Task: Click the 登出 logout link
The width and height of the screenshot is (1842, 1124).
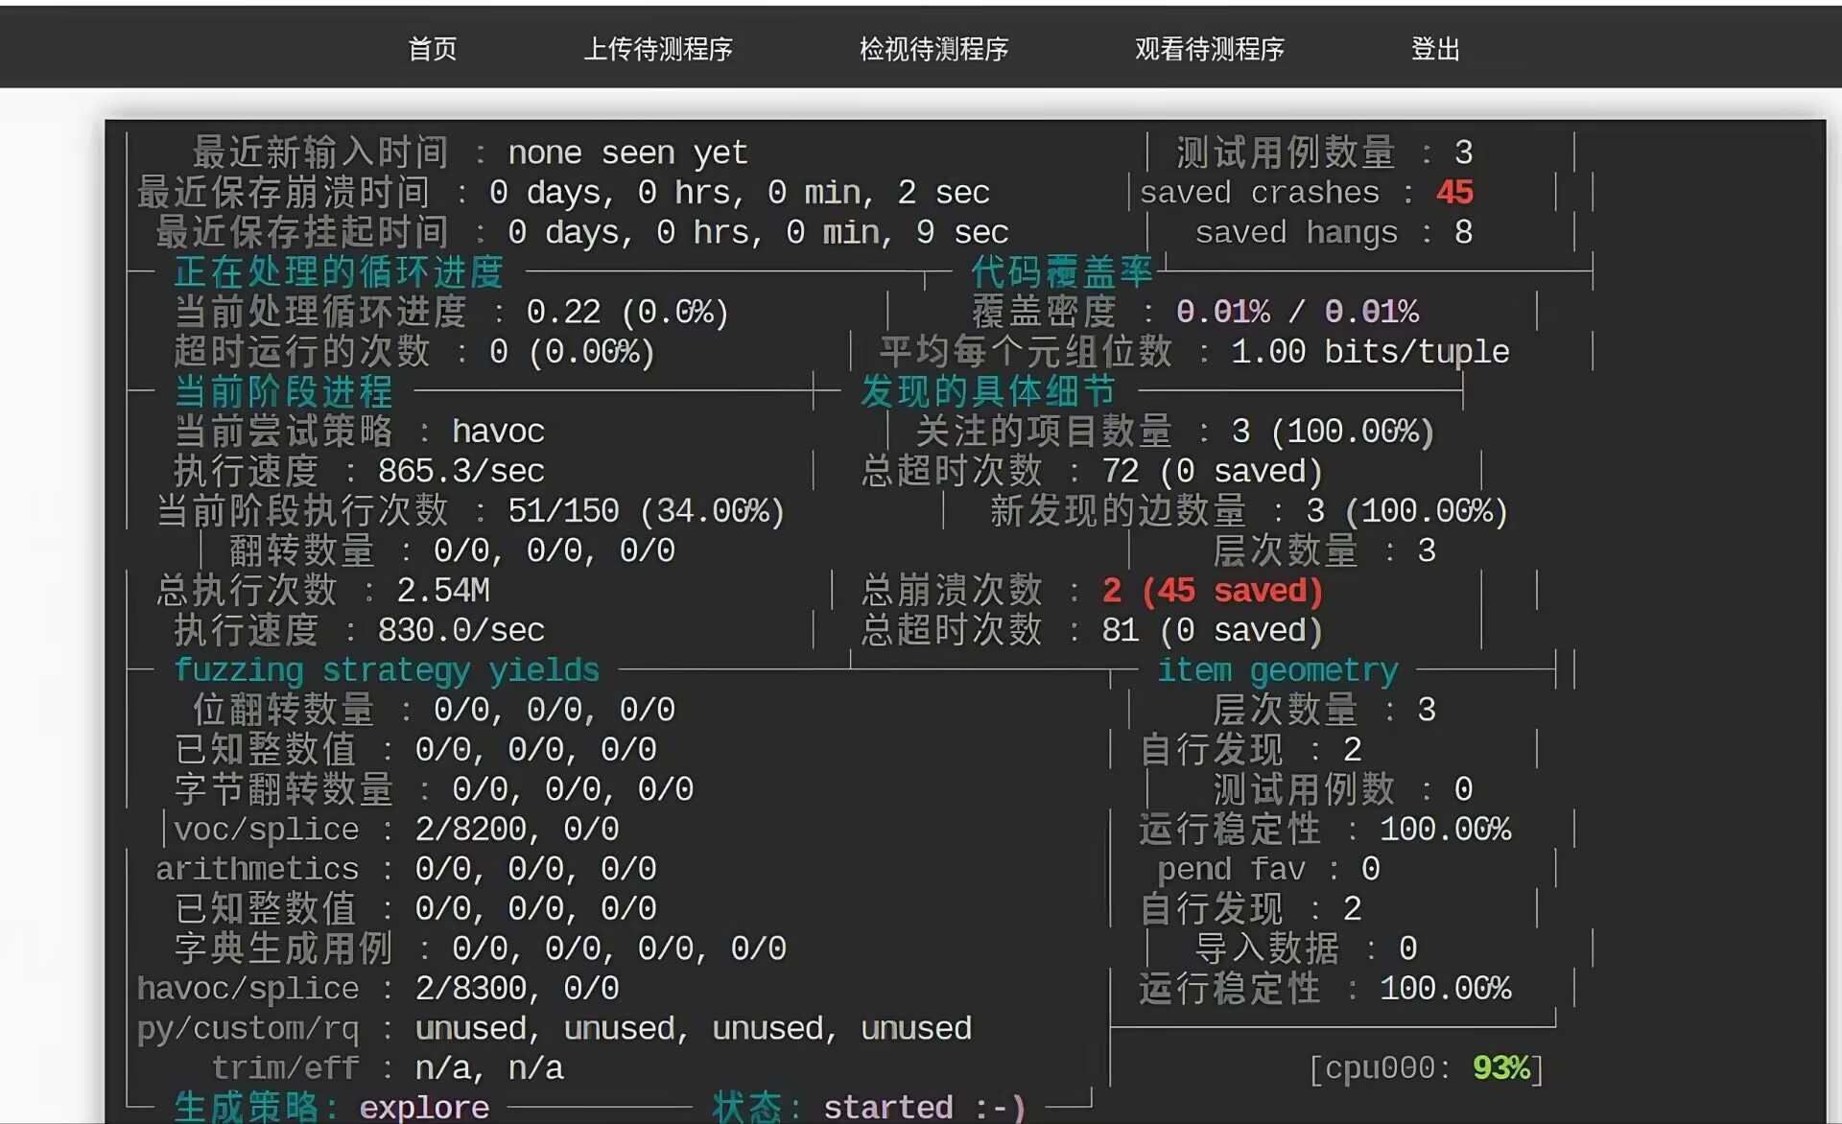Action: (1435, 49)
